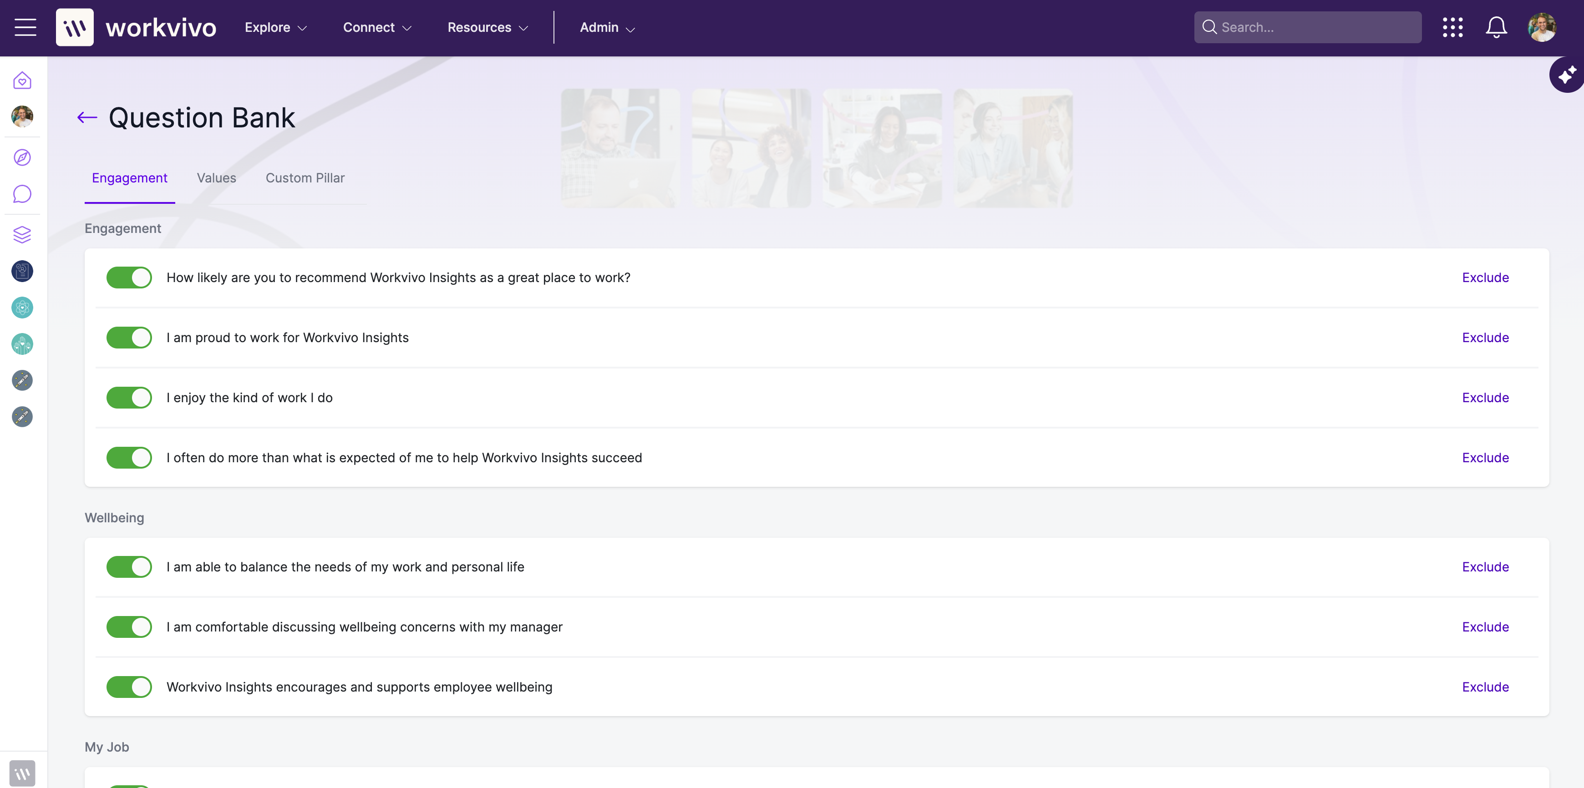Switch to the Custom Pillar tab

(305, 177)
